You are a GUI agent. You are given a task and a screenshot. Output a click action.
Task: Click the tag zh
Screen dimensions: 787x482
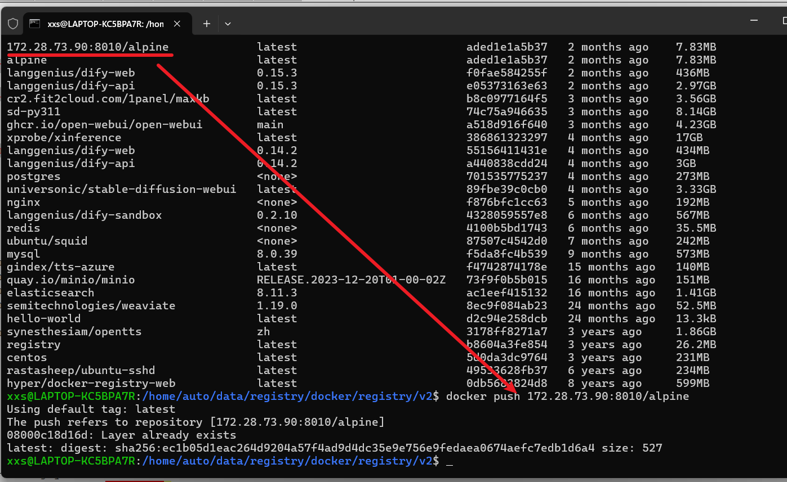click(x=263, y=332)
